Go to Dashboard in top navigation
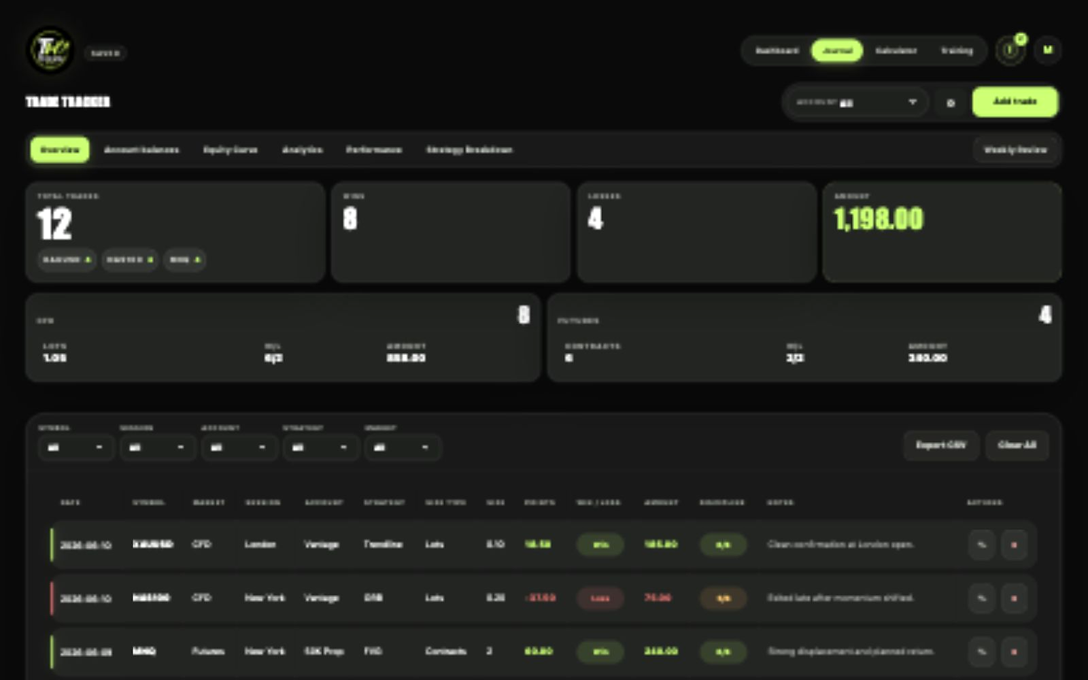 pos(777,50)
